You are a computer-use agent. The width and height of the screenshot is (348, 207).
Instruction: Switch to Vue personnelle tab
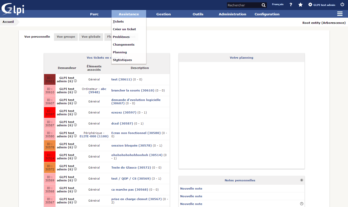click(x=37, y=37)
